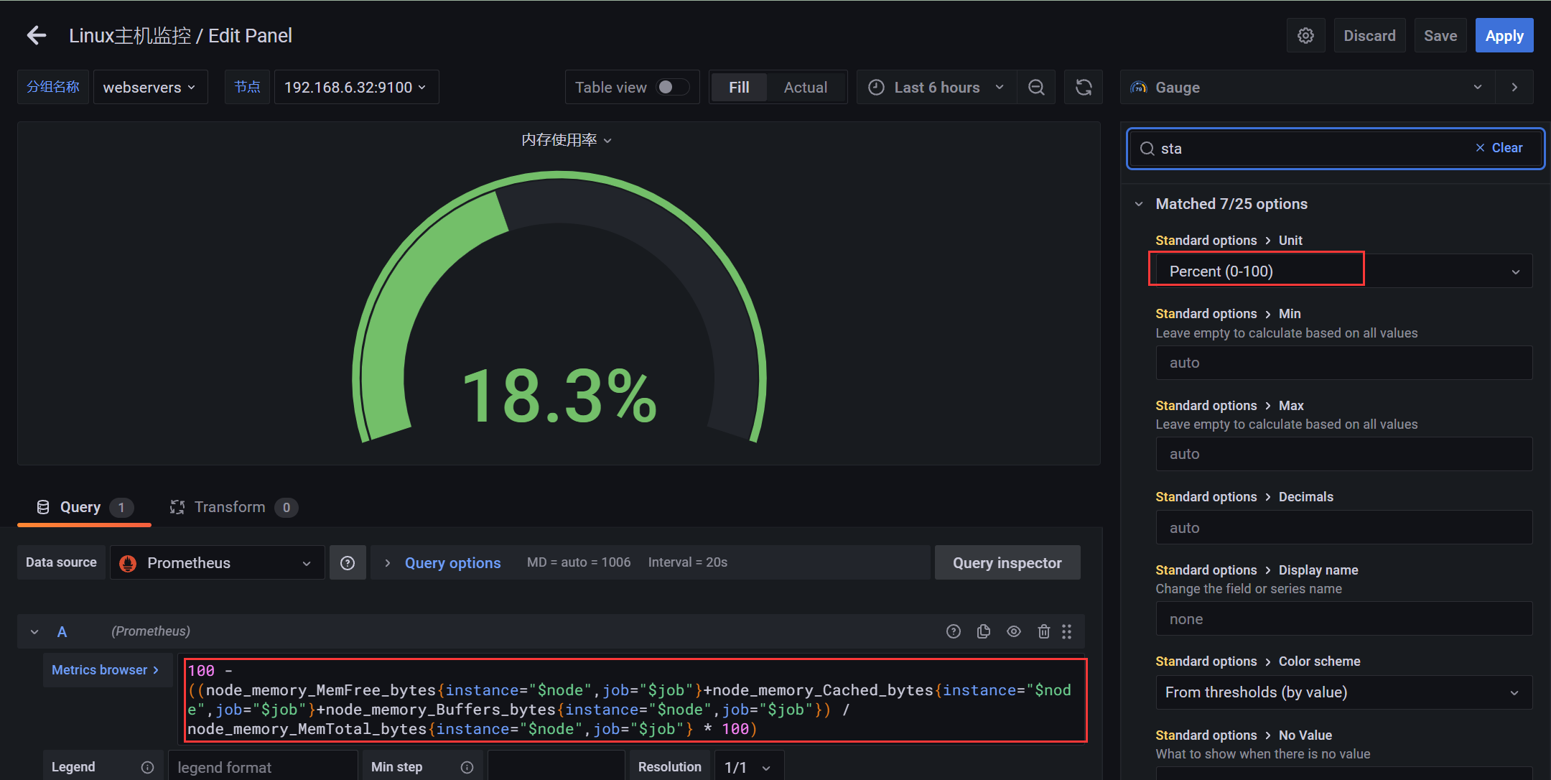
Task: Show Min step info tooltip icon
Action: coord(467,767)
